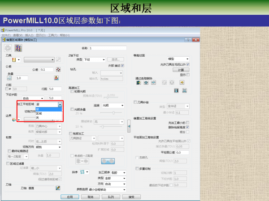Click the thickness icon left of 余量 value 1.0

pyautogui.click(x=9, y=78)
